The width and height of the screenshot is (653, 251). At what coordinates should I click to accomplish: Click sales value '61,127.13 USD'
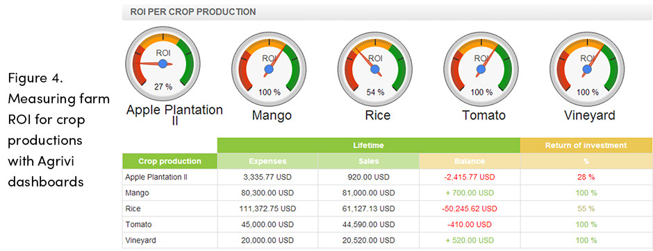(369, 209)
